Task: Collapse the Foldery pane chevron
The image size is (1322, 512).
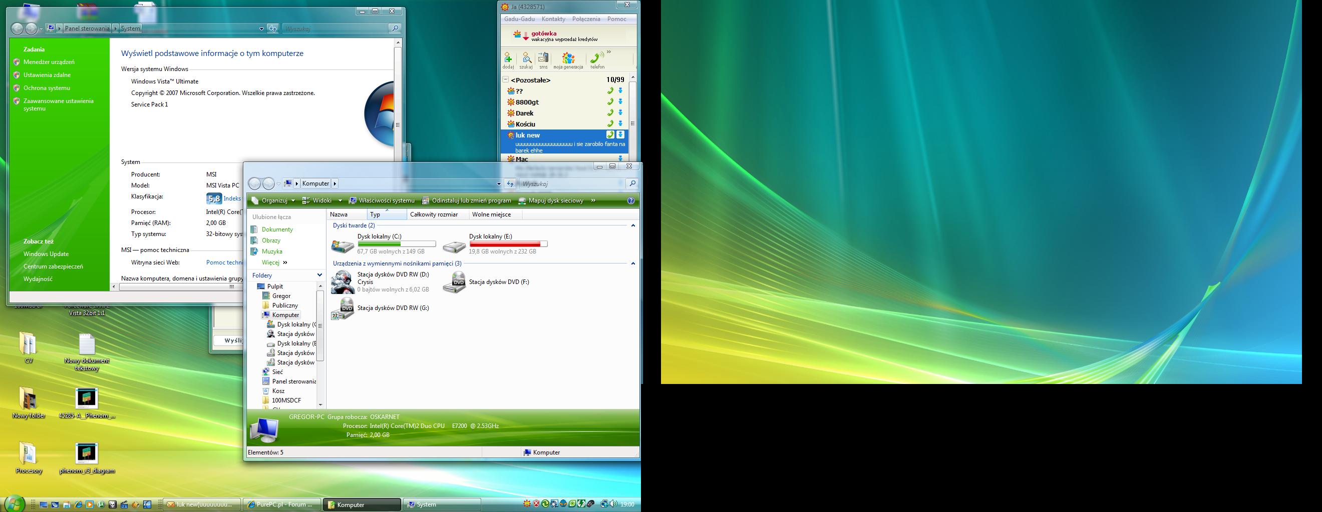Action: (319, 275)
